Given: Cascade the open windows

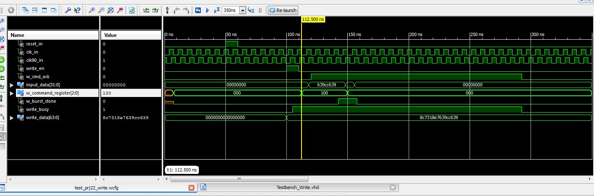Looking at the screenshot, I should (x=25, y=10).
